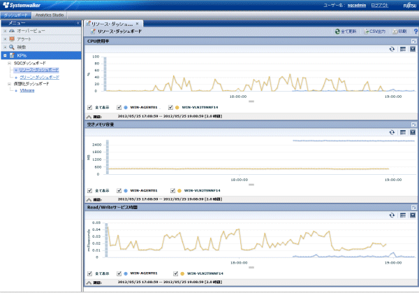Expand period settings in Read/Write panel

[x=89, y=283]
